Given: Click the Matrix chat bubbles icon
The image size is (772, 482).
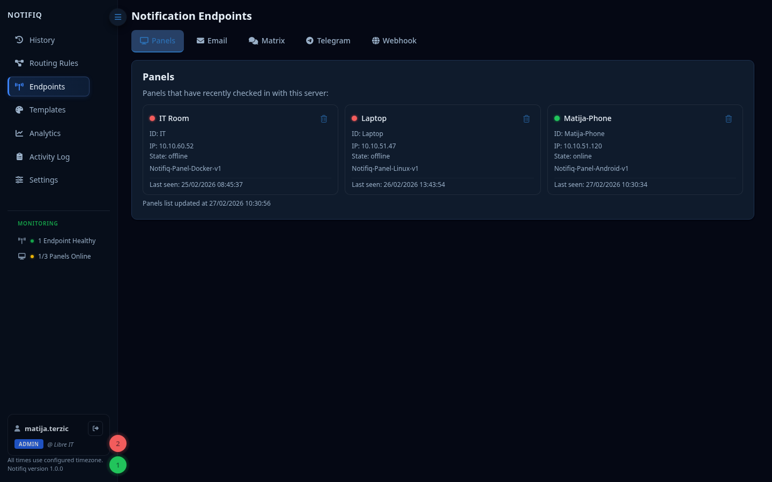Looking at the screenshot, I should pos(254,41).
